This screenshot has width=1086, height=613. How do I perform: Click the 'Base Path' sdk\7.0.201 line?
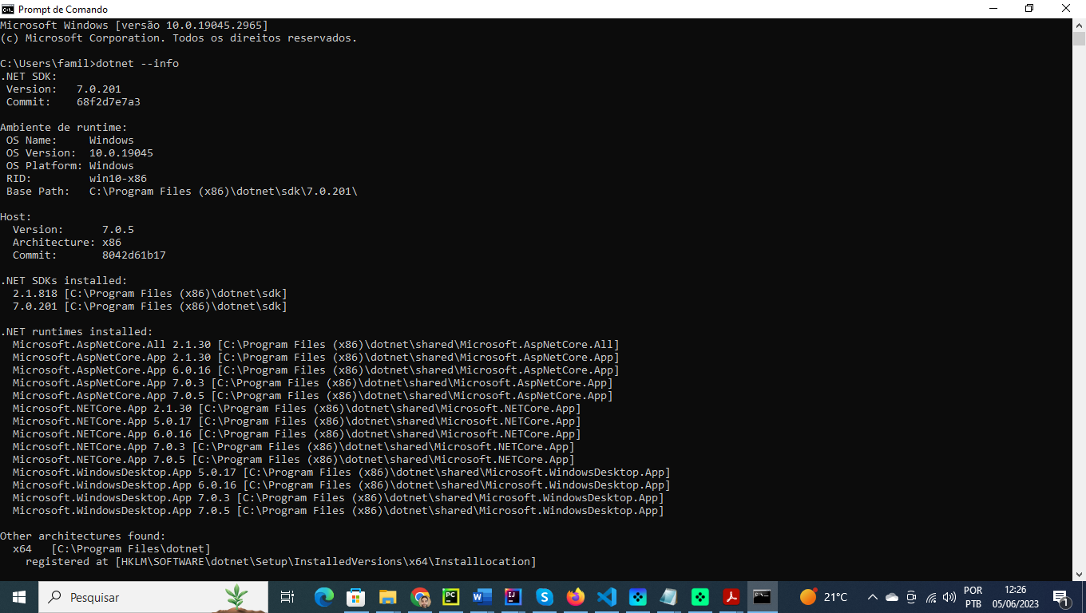182,191
